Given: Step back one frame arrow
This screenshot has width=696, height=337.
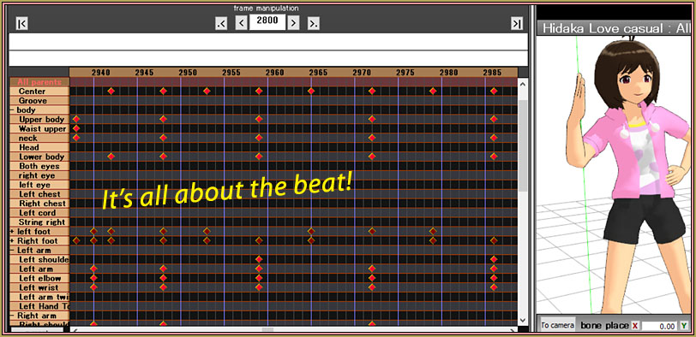Looking at the screenshot, I should click(241, 22).
